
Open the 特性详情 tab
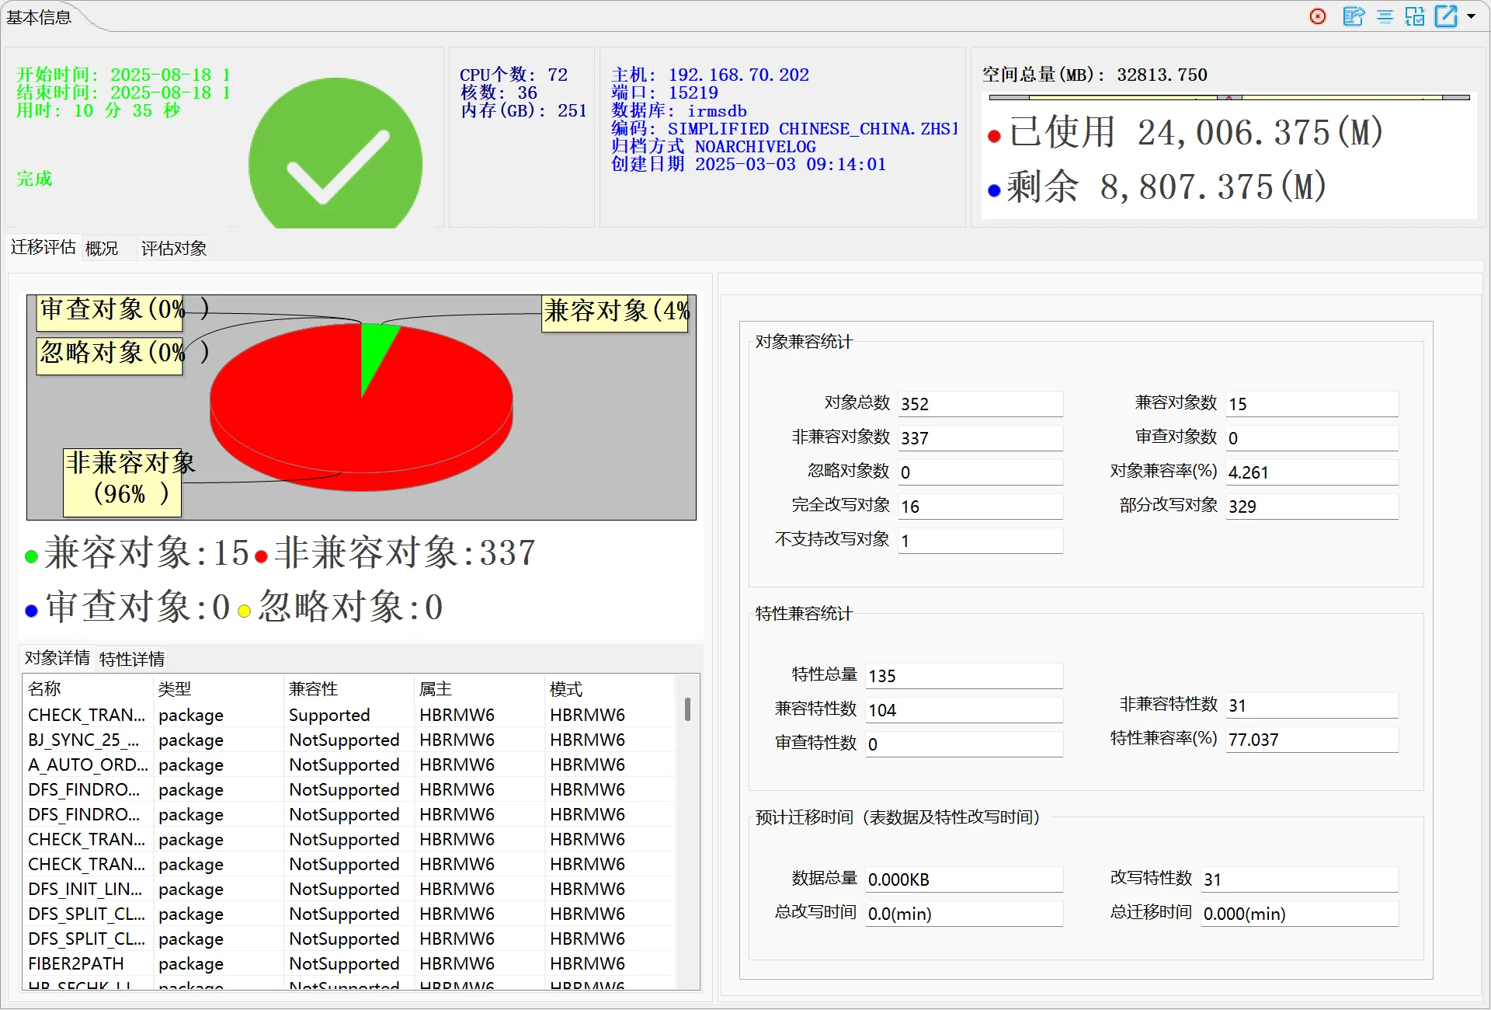[132, 660]
